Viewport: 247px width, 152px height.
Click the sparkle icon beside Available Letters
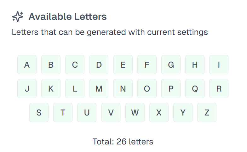[x=18, y=17]
